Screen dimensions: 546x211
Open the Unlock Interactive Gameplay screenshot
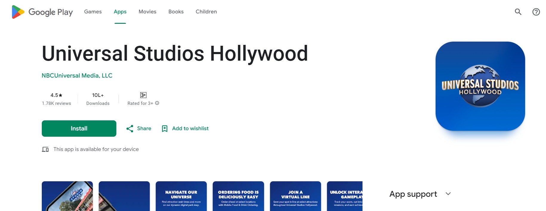tap(345, 196)
